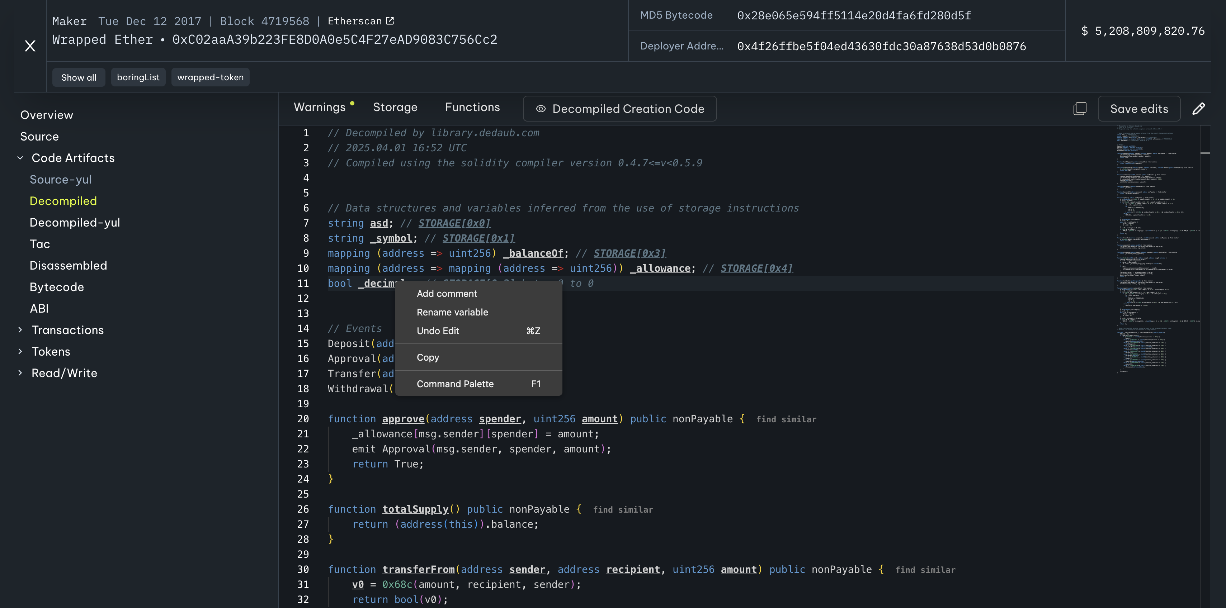The height and width of the screenshot is (608, 1226).
Task: Select Add comment in context menu
Action: pos(447,294)
